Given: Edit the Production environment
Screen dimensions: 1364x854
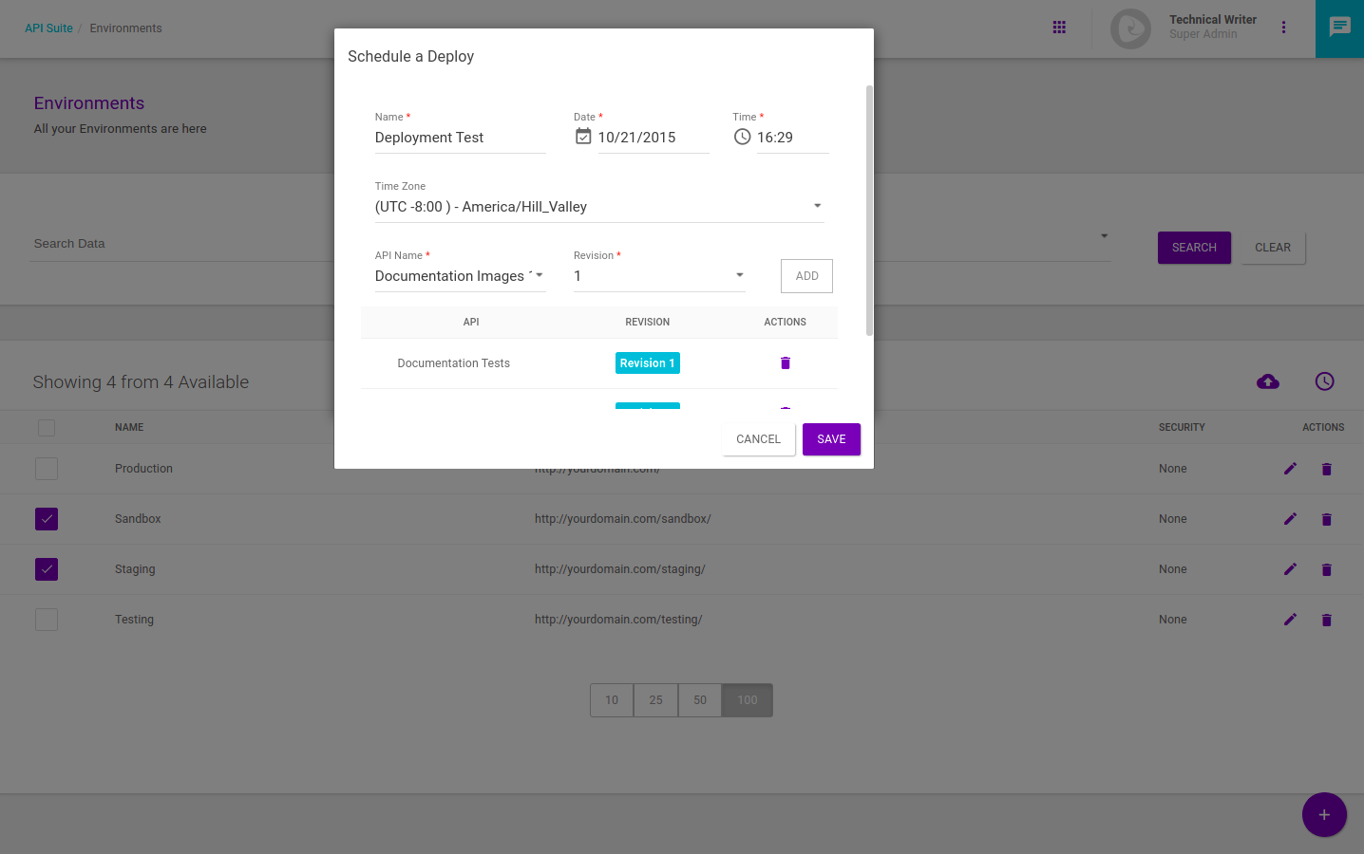Looking at the screenshot, I should pyautogui.click(x=1290, y=468).
